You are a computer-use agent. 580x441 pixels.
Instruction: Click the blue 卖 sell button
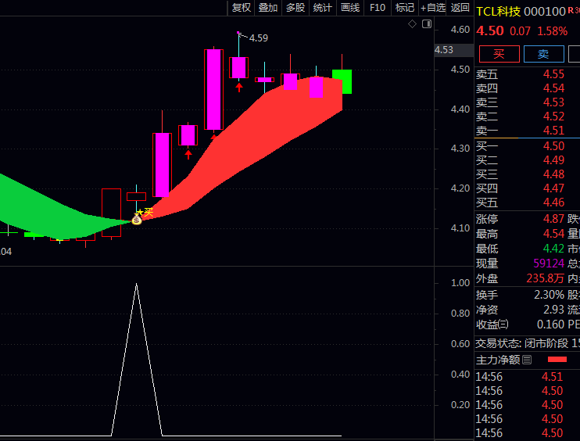pyautogui.click(x=543, y=54)
